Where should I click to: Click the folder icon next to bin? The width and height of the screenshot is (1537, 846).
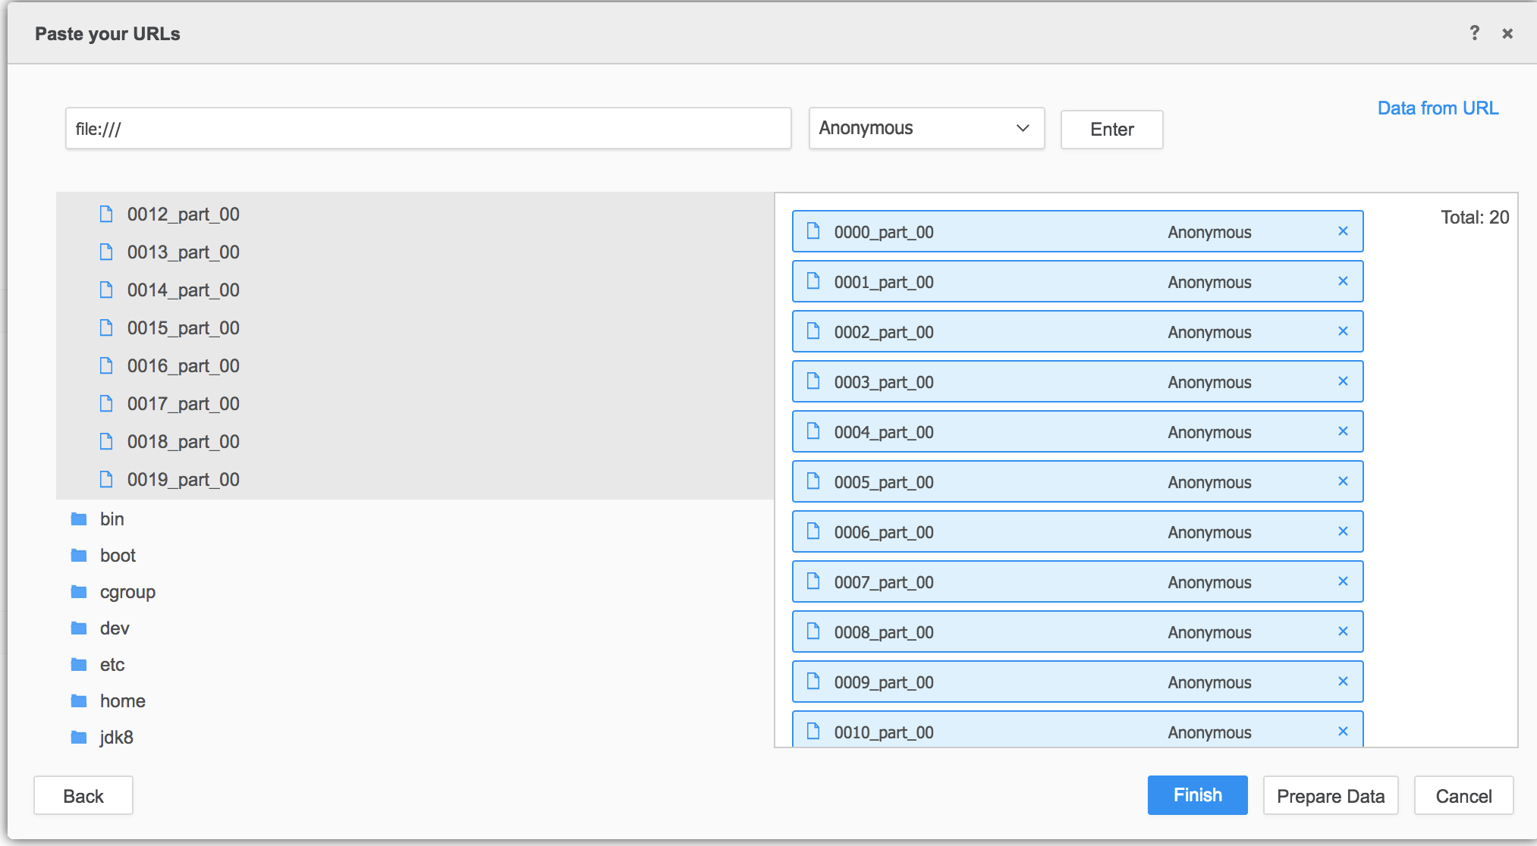click(x=79, y=519)
